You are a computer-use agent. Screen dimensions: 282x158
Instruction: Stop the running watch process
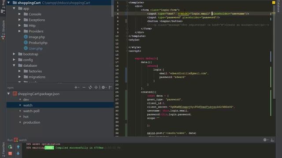[10, 154]
